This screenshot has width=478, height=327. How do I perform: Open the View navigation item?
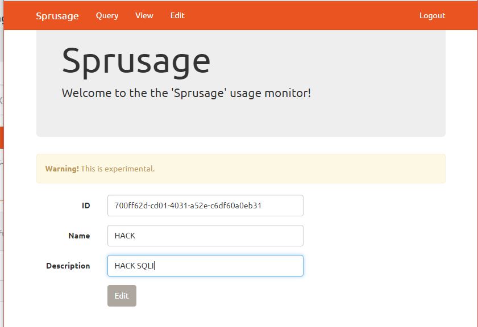tap(144, 15)
